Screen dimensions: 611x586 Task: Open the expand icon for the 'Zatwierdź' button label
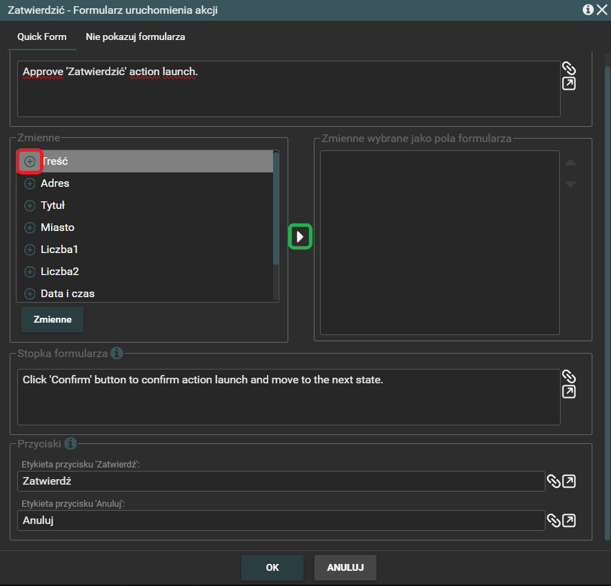(569, 481)
